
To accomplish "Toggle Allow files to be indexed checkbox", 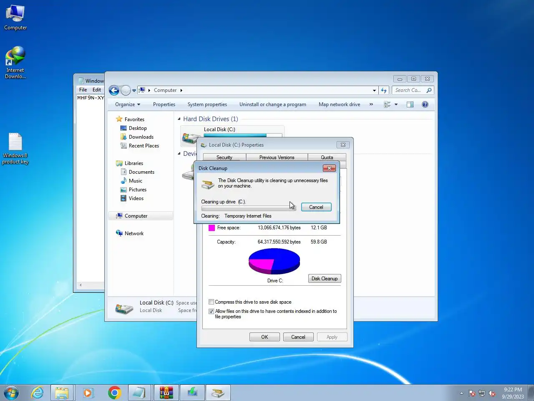I will pos(212,311).
